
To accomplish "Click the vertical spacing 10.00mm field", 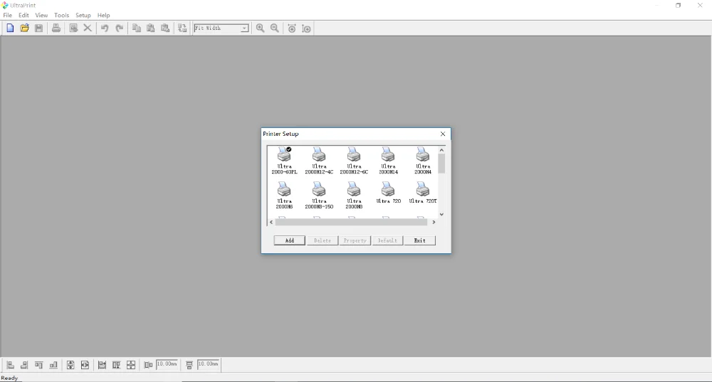I will click(208, 364).
